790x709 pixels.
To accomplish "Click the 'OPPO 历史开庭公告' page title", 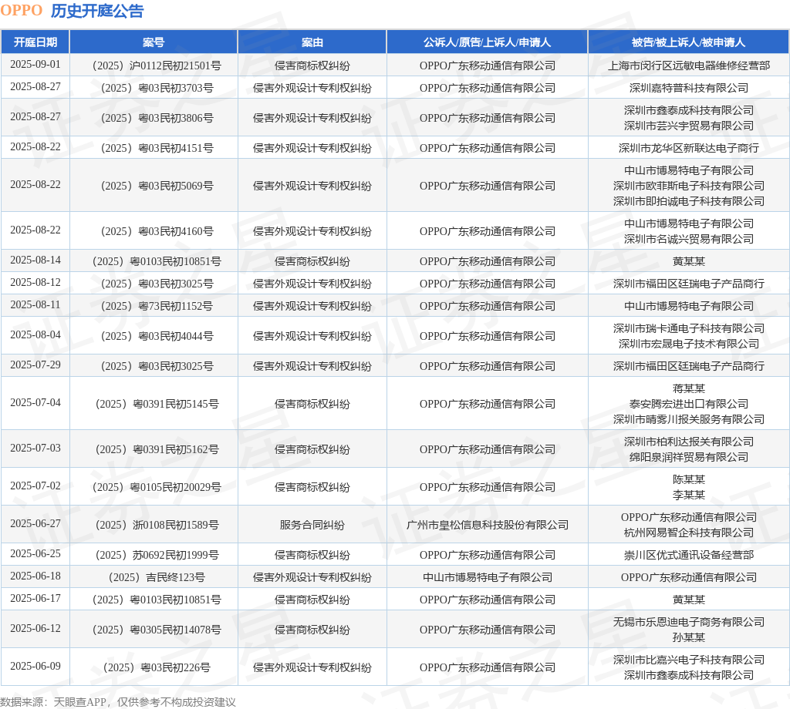I will tap(72, 11).
